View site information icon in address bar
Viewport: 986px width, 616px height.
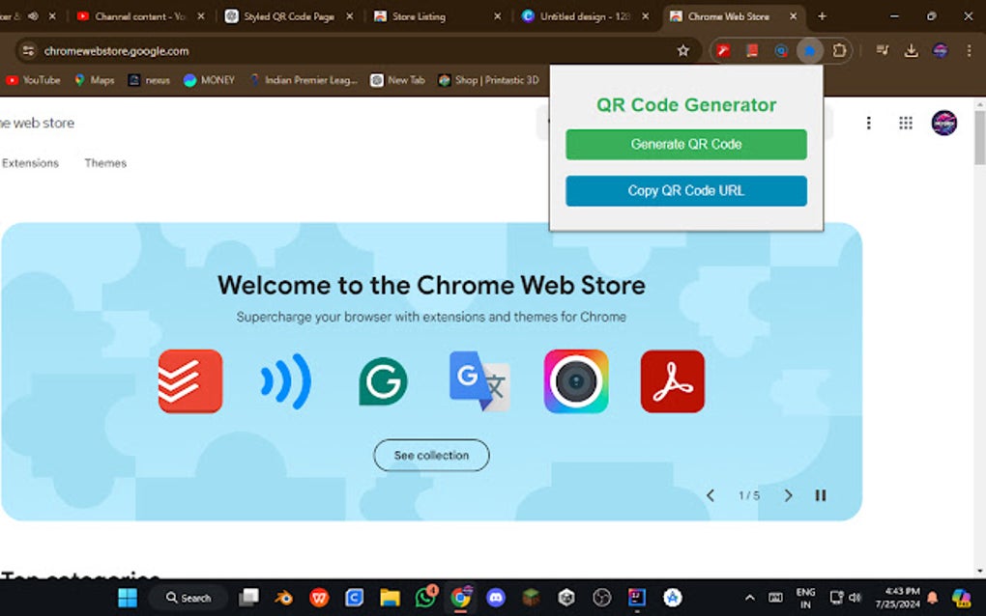(28, 51)
